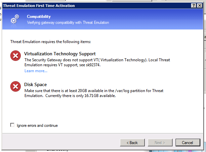Open the Learn more link

36,71
